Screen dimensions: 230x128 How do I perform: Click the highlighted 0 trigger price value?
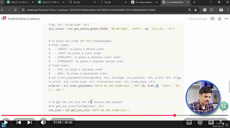[x=157, y=86]
